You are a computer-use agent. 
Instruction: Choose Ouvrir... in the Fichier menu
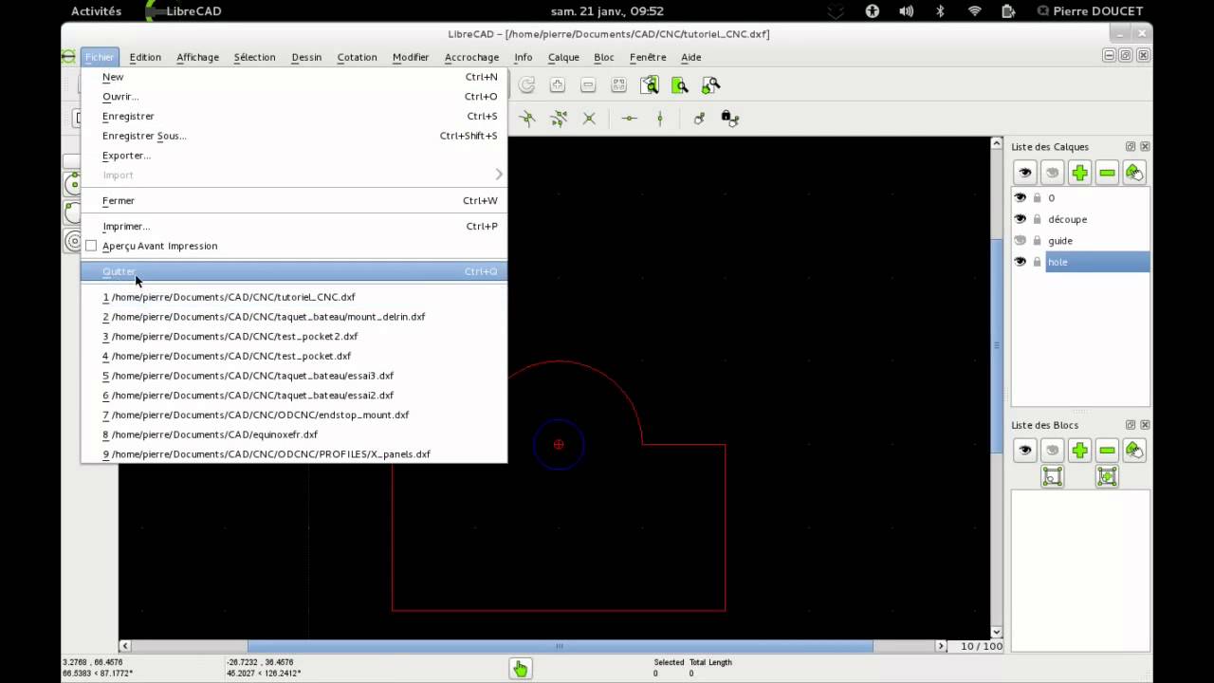[294, 97]
